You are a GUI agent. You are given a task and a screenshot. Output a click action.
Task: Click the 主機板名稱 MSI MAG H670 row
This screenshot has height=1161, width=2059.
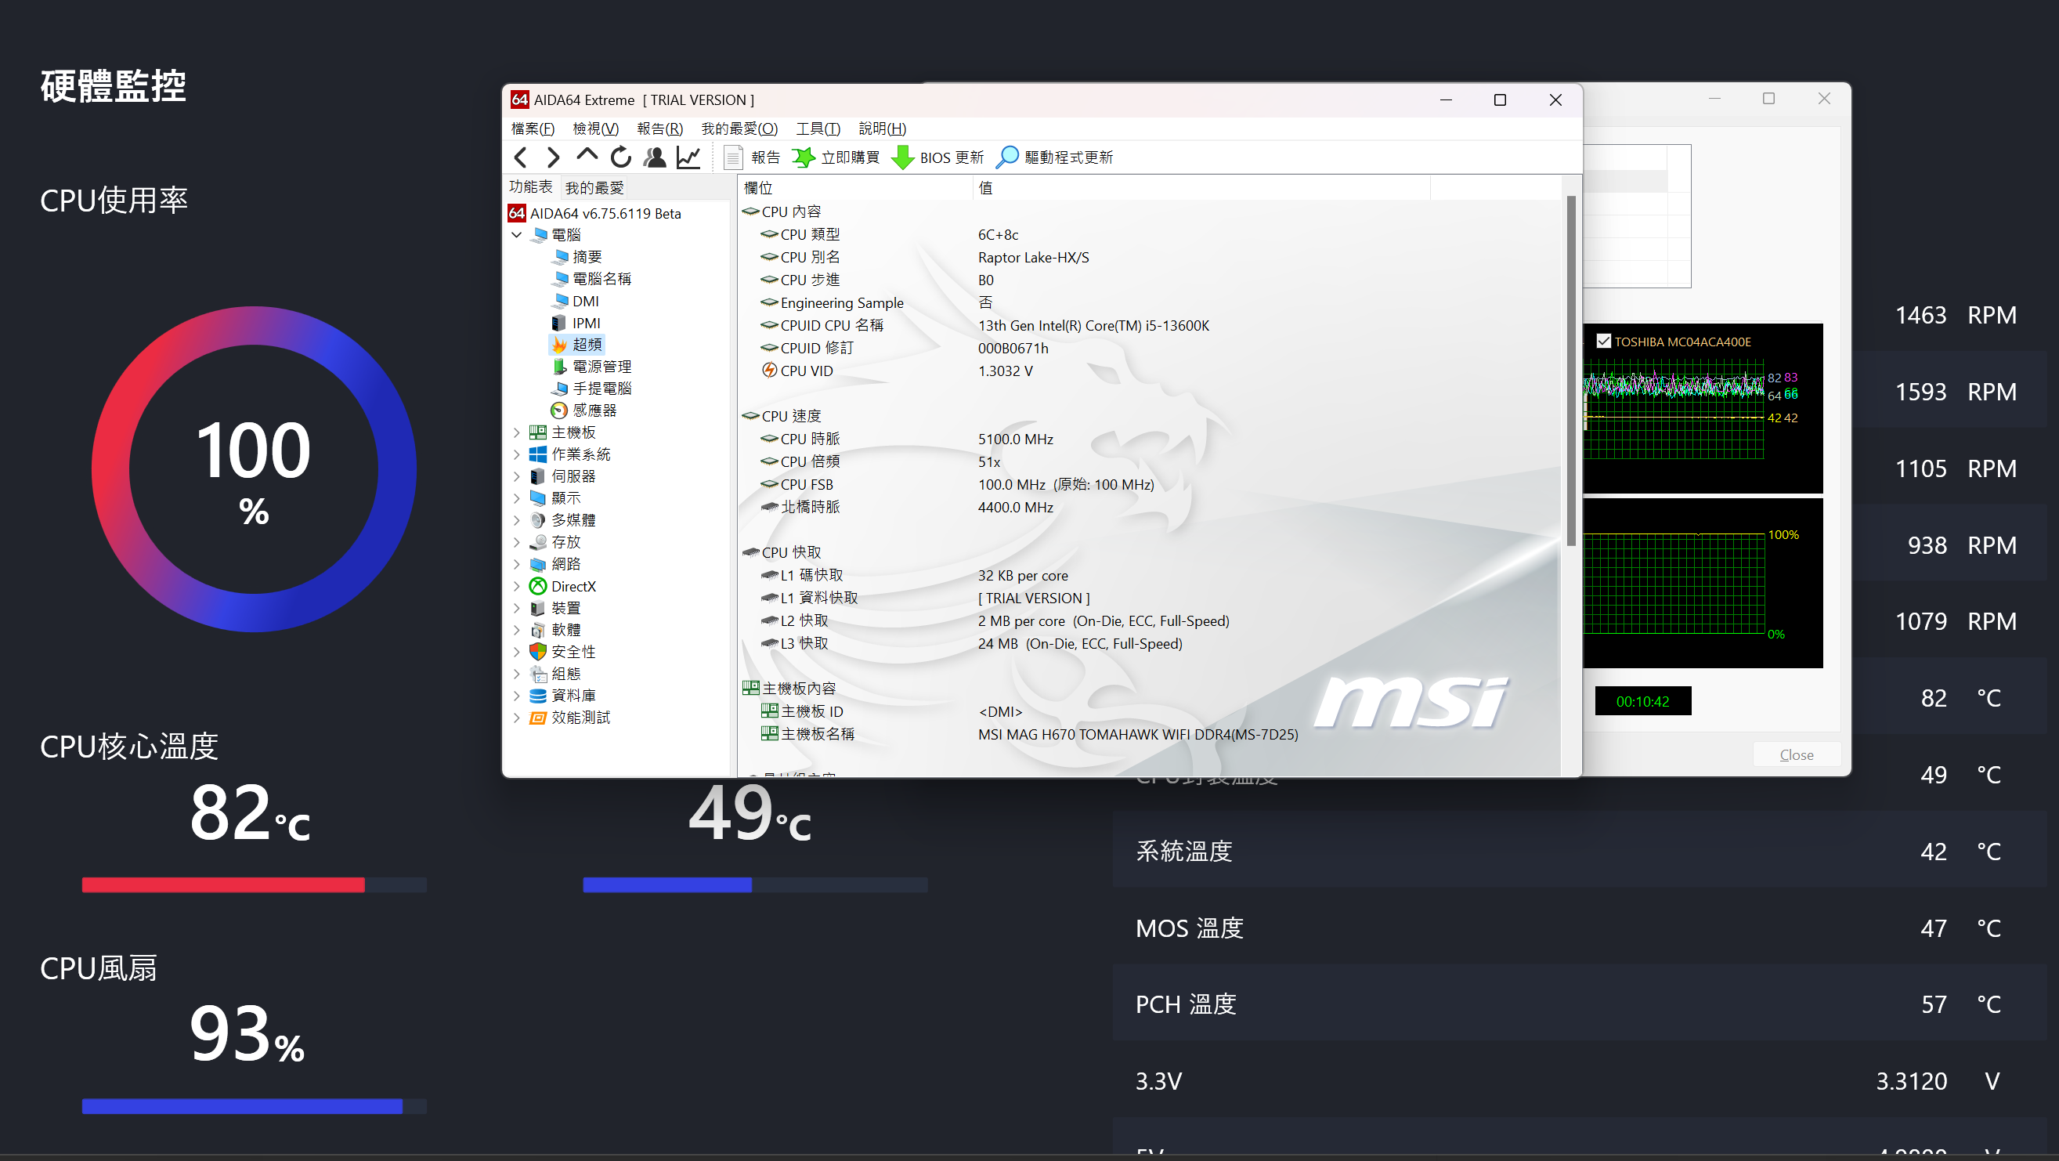point(1151,734)
